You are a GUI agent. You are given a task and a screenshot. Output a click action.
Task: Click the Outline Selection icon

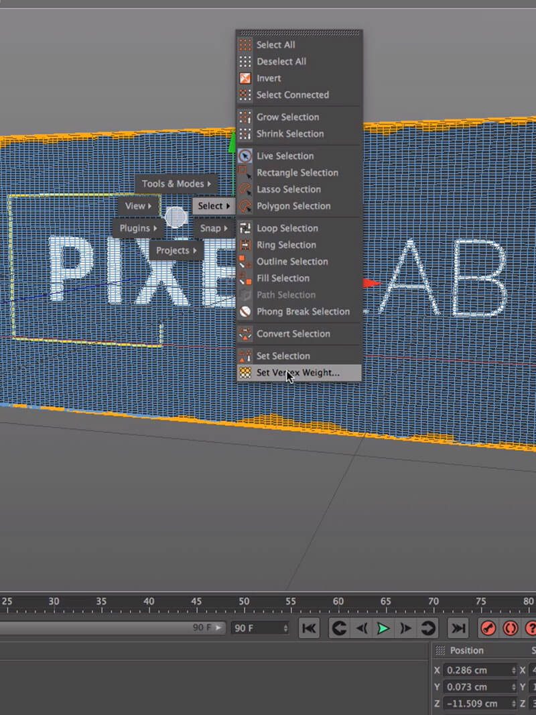click(245, 262)
